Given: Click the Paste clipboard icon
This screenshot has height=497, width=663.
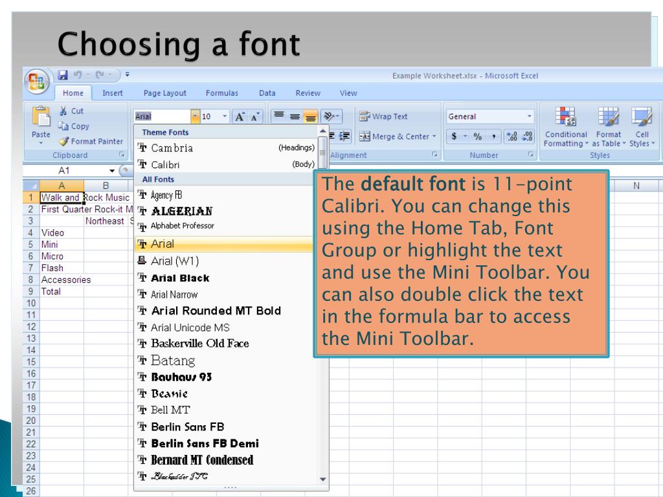Looking at the screenshot, I should 41,116.
